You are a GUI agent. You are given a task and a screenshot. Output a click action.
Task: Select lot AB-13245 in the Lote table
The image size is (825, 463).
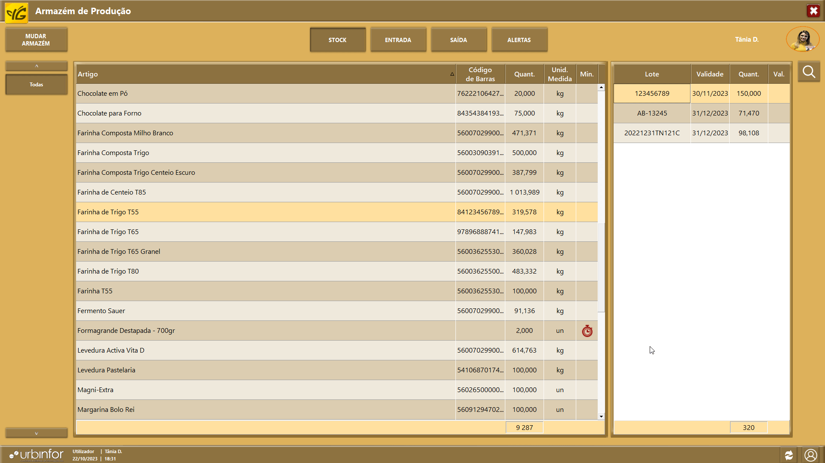(x=652, y=113)
